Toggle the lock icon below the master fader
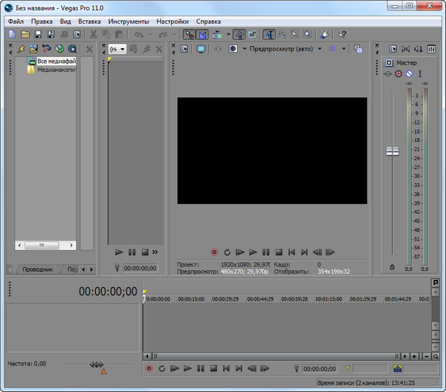Image resolution: width=446 pixels, height=392 pixels. pos(392,267)
